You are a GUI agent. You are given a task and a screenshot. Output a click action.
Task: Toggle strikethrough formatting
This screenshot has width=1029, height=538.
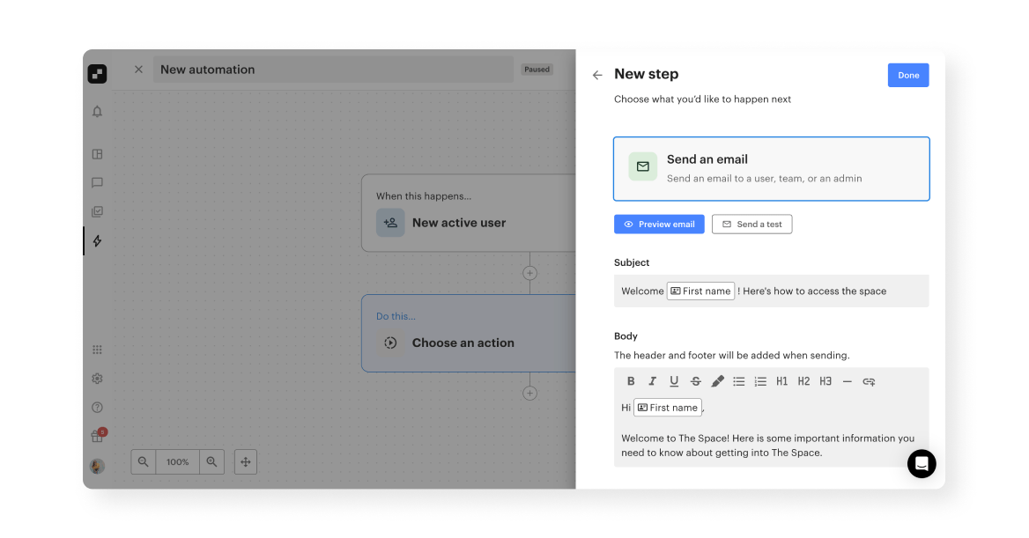point(695,381)
